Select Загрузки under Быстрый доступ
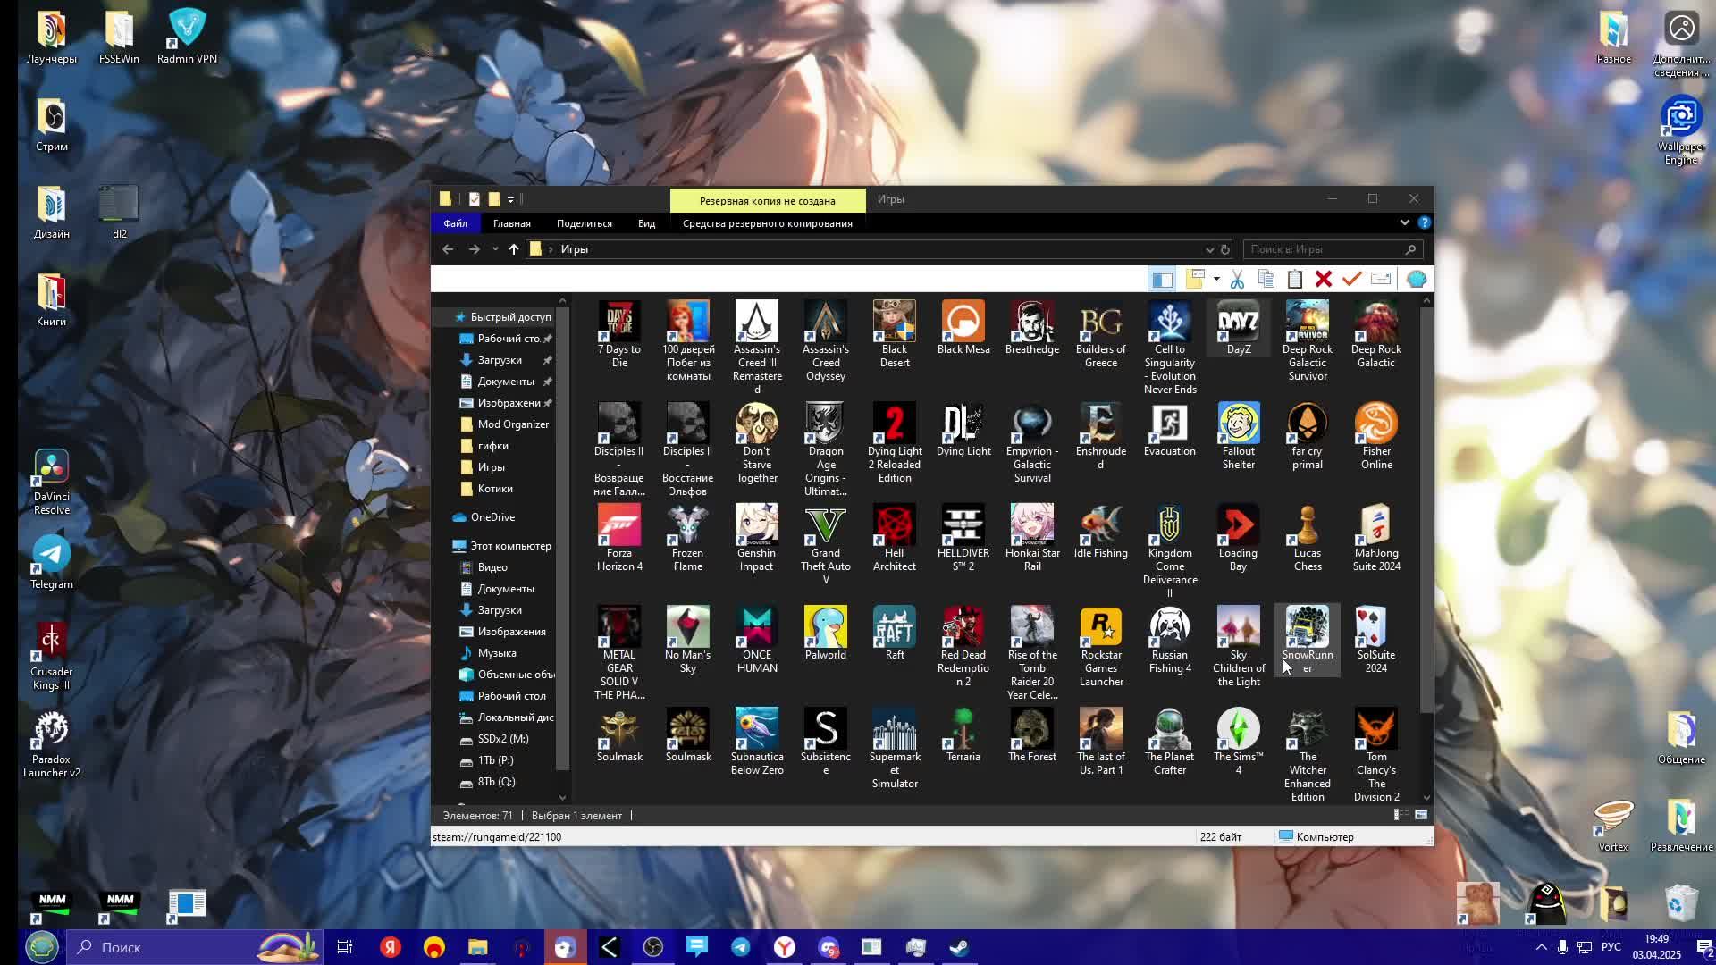This screenshot has height=965, width=1716. pos(499,360)
